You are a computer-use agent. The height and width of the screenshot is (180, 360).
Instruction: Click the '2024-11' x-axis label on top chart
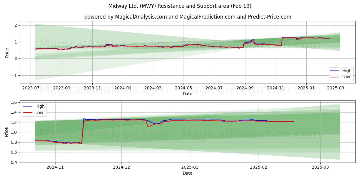click(x=275, y=88)
